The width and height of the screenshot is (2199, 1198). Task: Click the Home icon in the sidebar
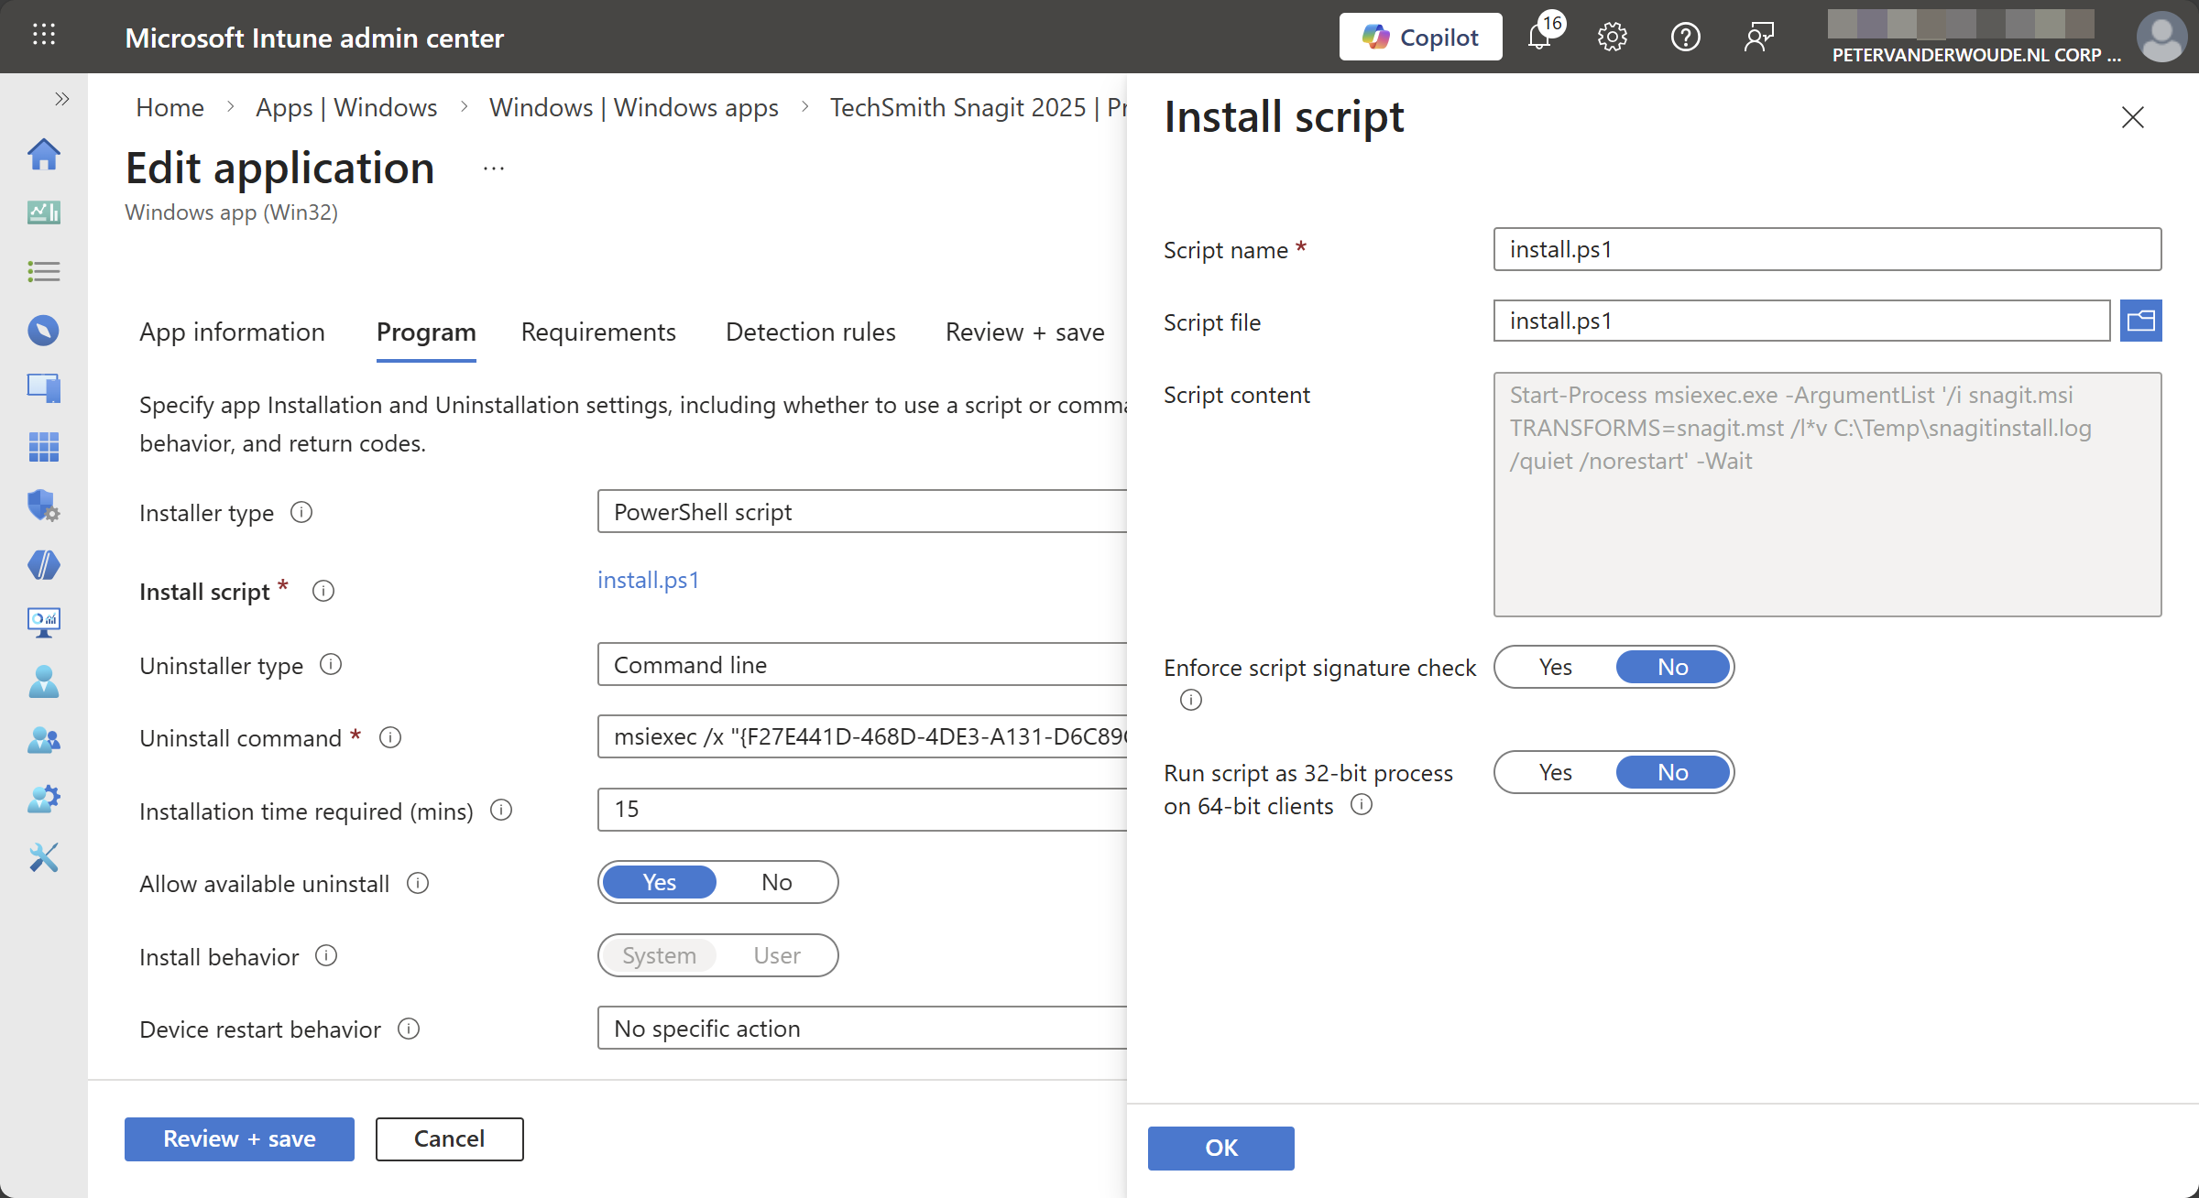click(43, 154)
